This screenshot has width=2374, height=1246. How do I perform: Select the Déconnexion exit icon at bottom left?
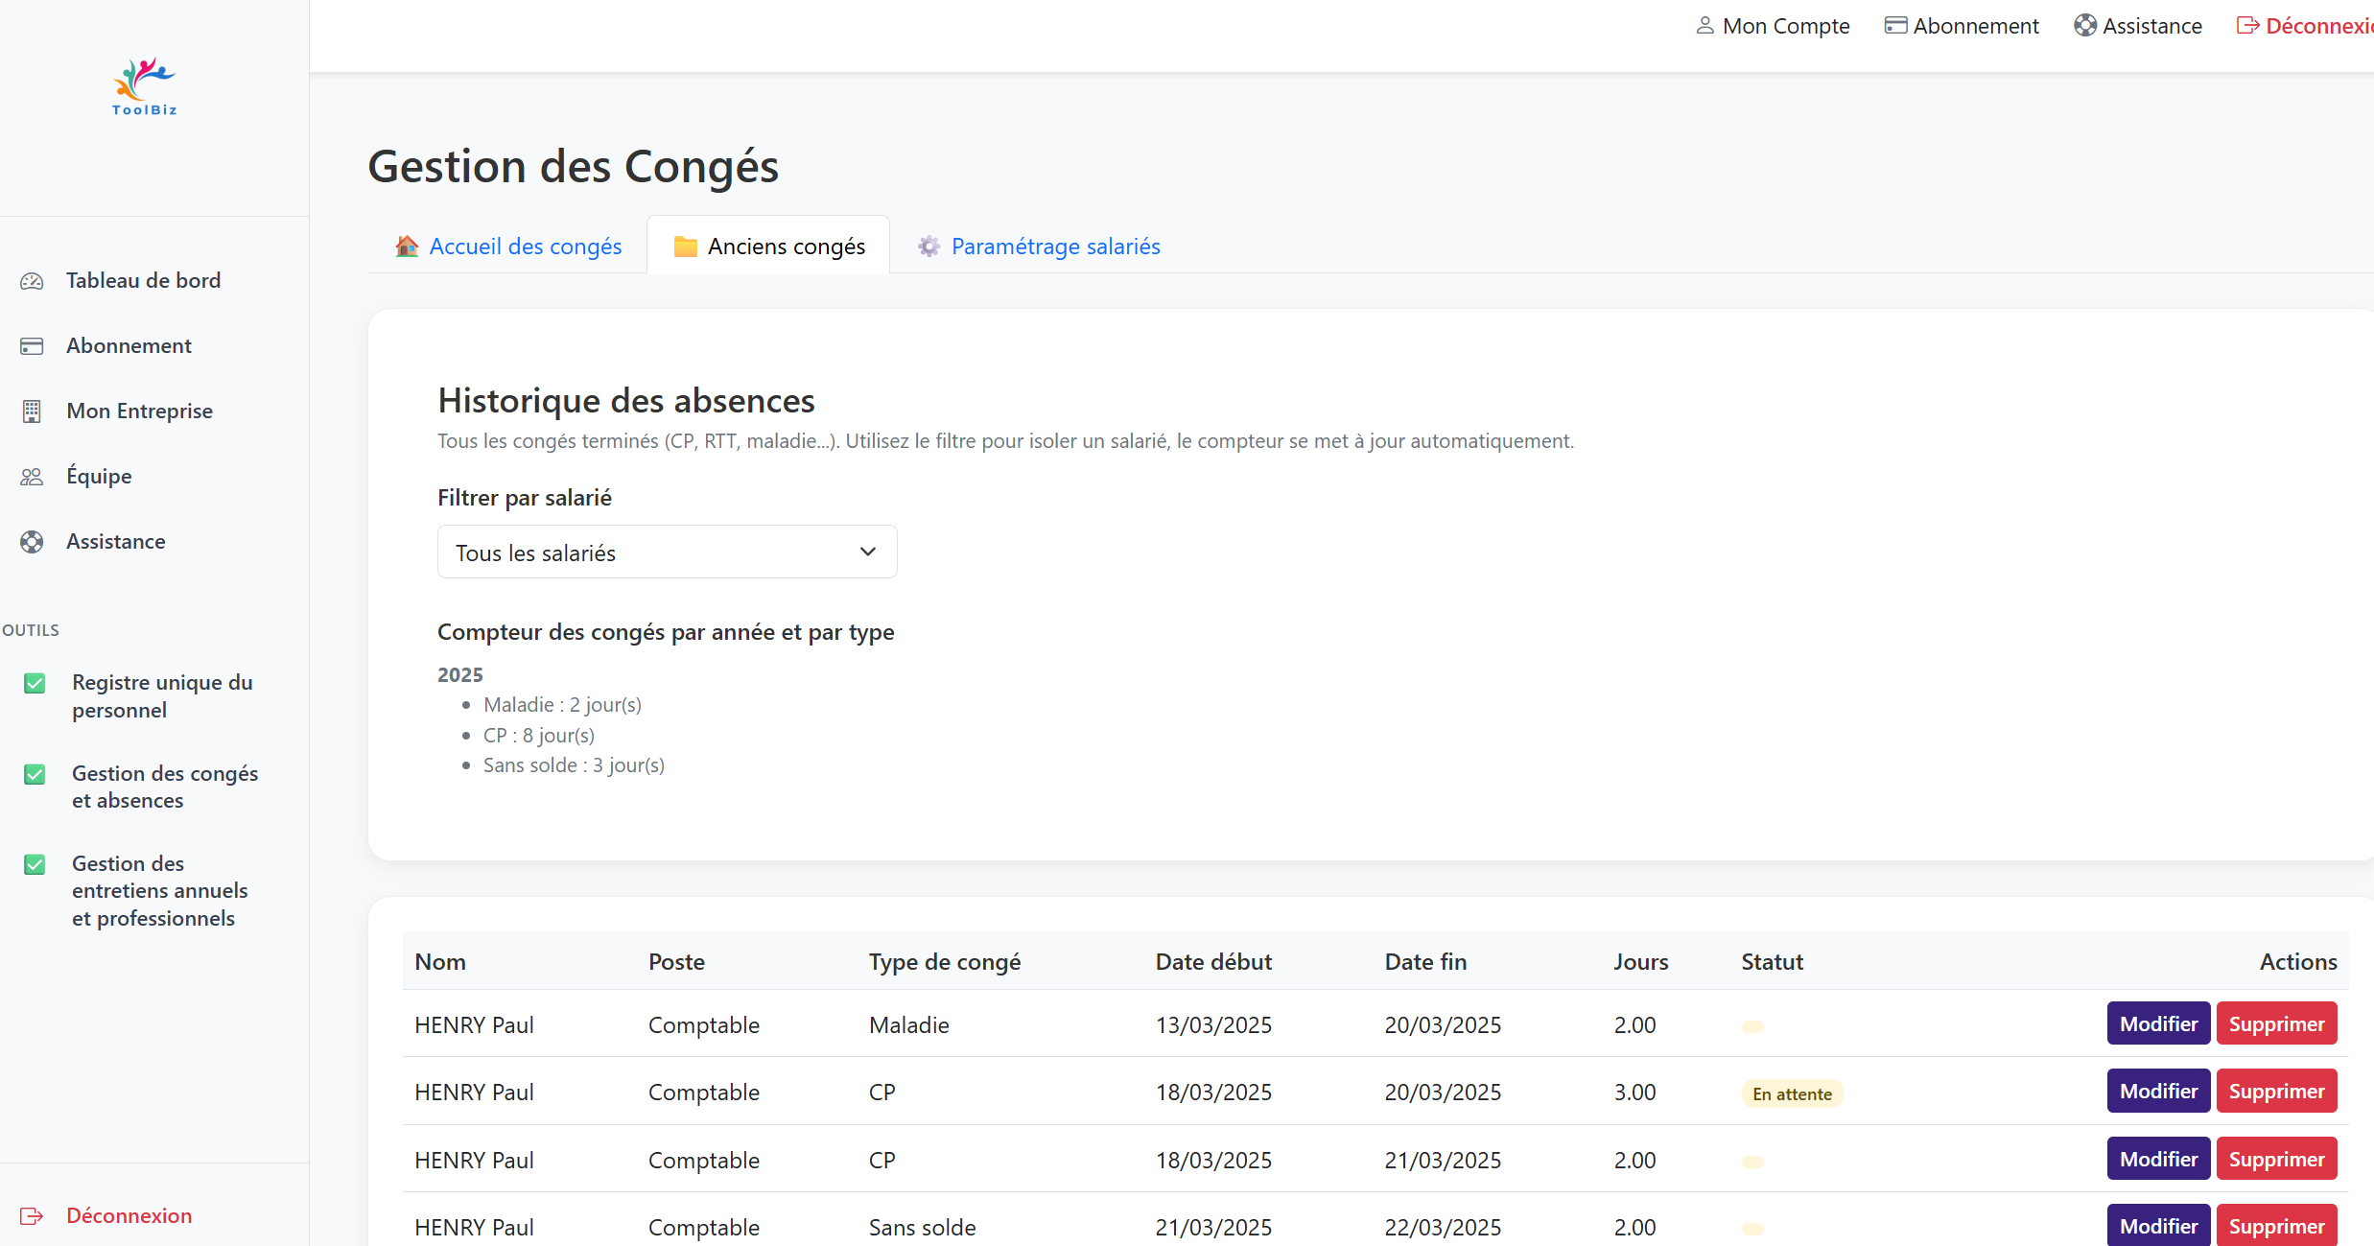(32, 1215)
